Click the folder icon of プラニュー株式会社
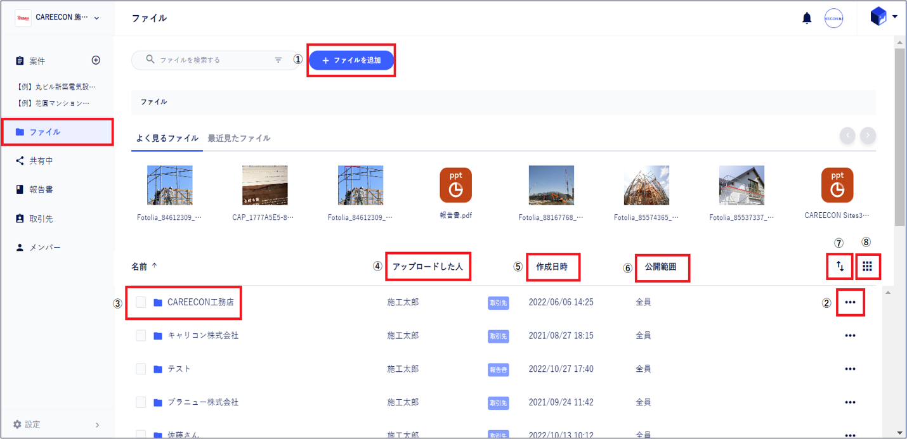Screen dimensions: 907x439 [158, 402]
